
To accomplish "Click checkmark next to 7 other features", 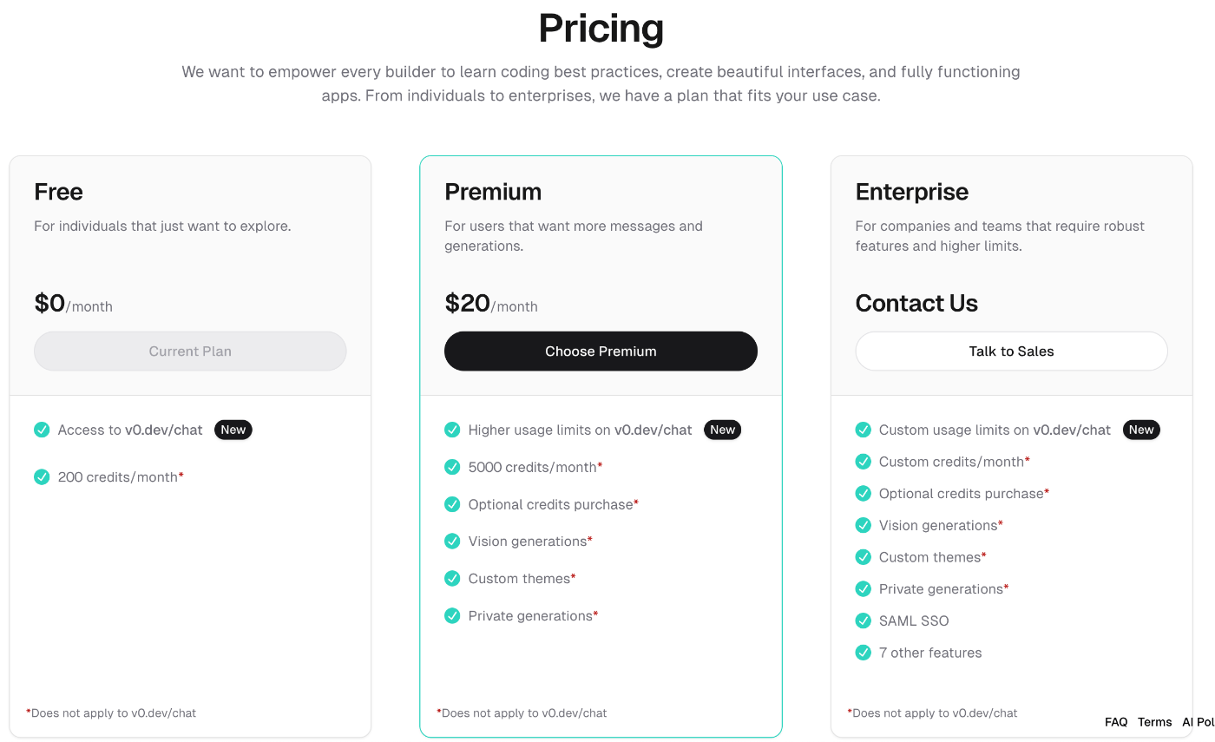I will tap(863, 653).
